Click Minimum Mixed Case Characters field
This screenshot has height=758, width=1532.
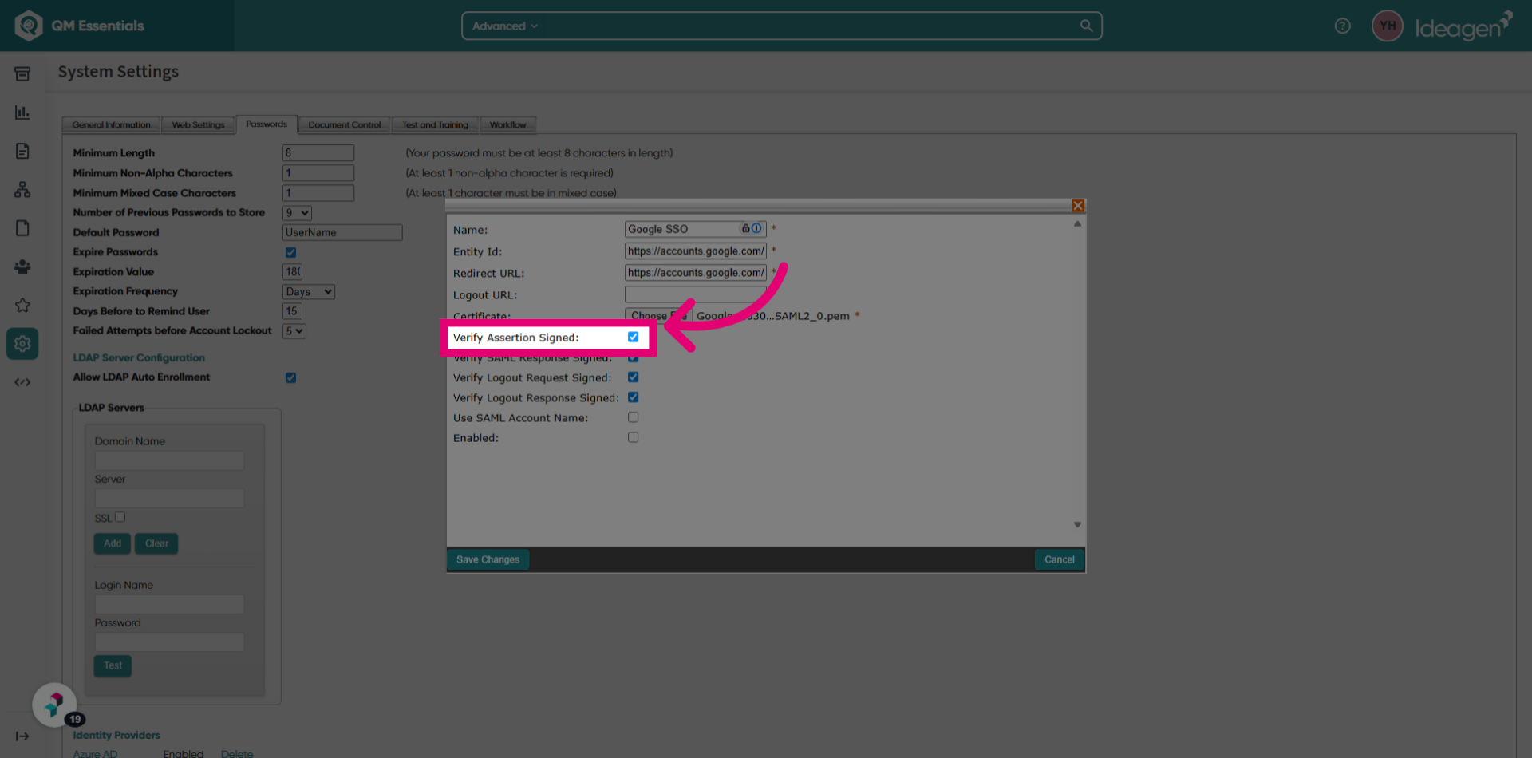(318, 193)
